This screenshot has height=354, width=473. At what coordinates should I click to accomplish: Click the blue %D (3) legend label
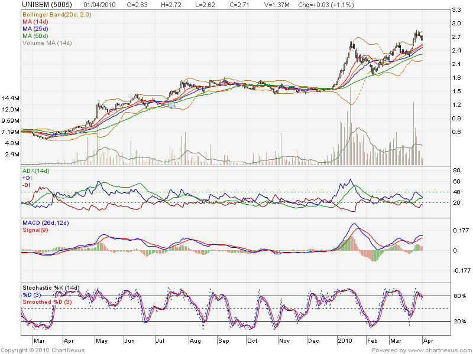coord(32,294)
